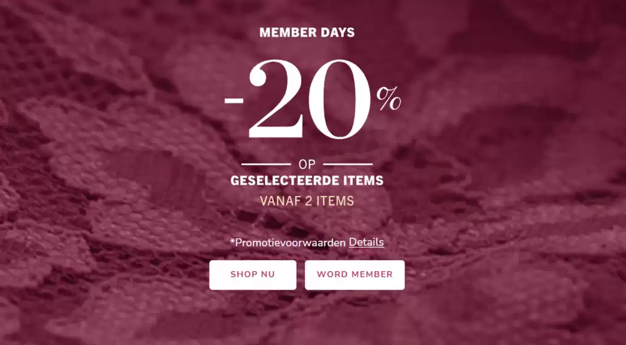Click the asterisk before Promotievoorwaarden

coord(232,241)
